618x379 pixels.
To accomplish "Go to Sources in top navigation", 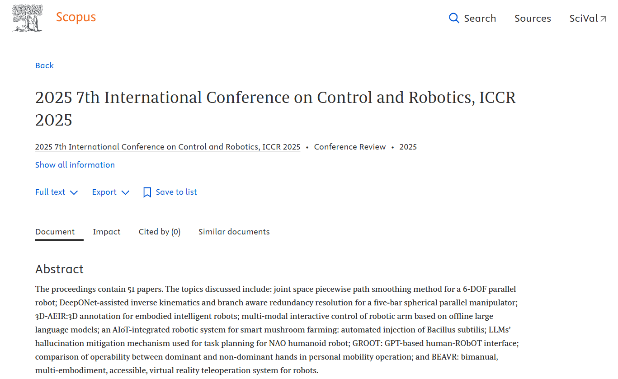I will click(x=533, y=19).
